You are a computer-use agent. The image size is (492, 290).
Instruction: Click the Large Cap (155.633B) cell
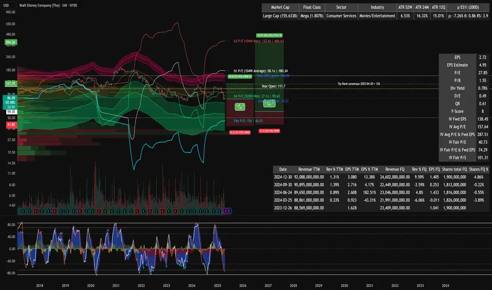click(x=280, y=16)
